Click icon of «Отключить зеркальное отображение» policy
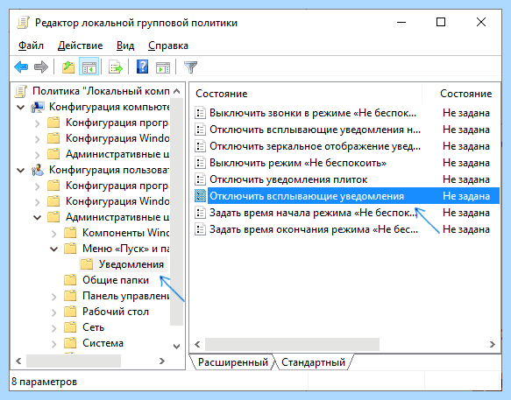511x400 pixels. click(200, 146)
